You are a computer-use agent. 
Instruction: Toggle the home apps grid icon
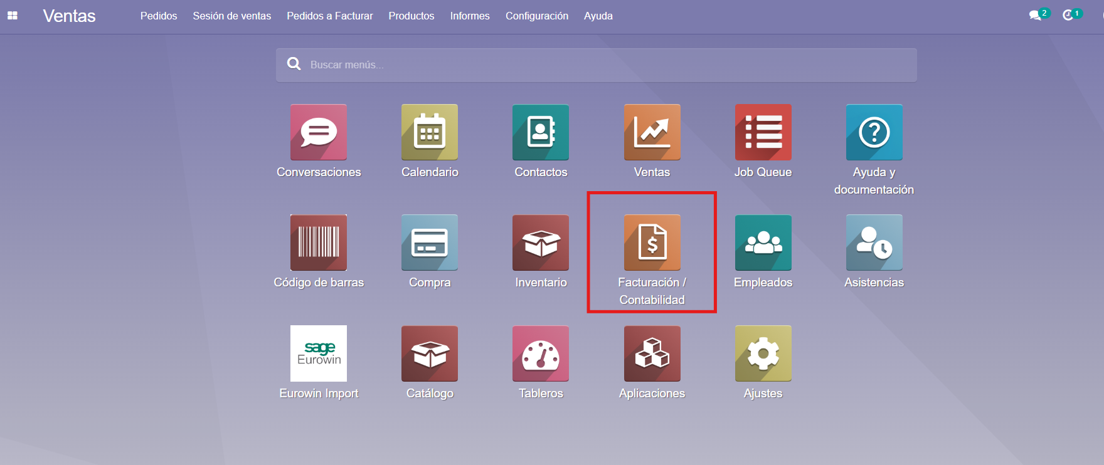[13, 16]
